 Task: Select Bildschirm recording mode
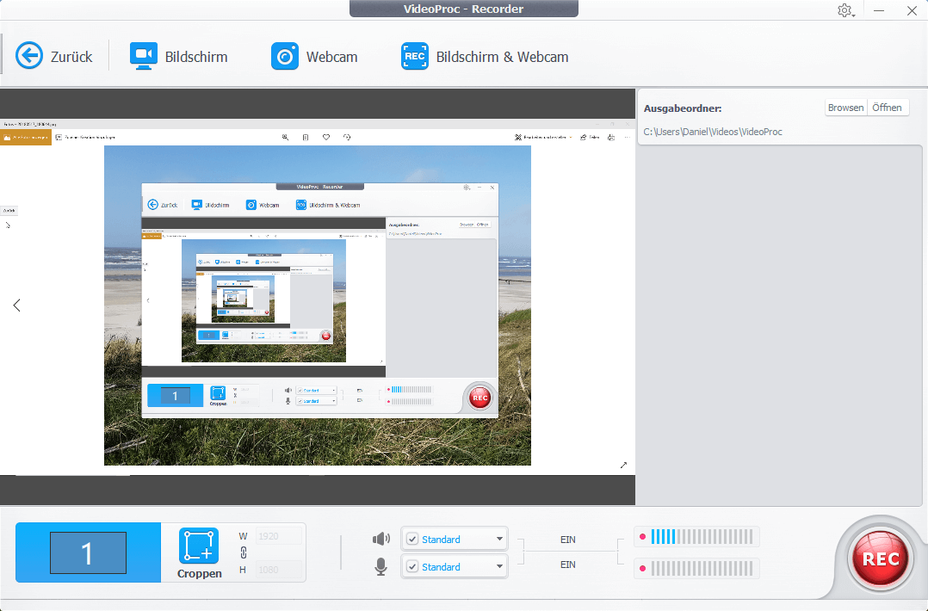[x=178, y=57]
